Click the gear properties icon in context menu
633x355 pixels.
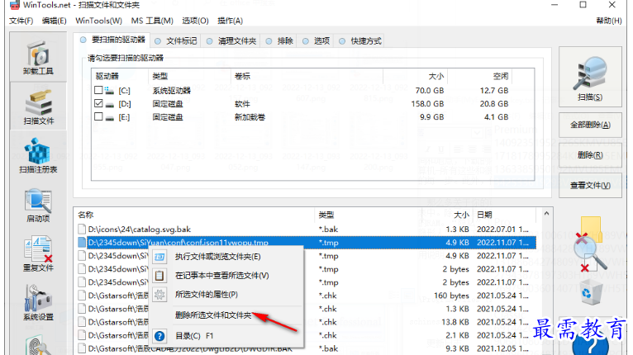pos(159,295)
